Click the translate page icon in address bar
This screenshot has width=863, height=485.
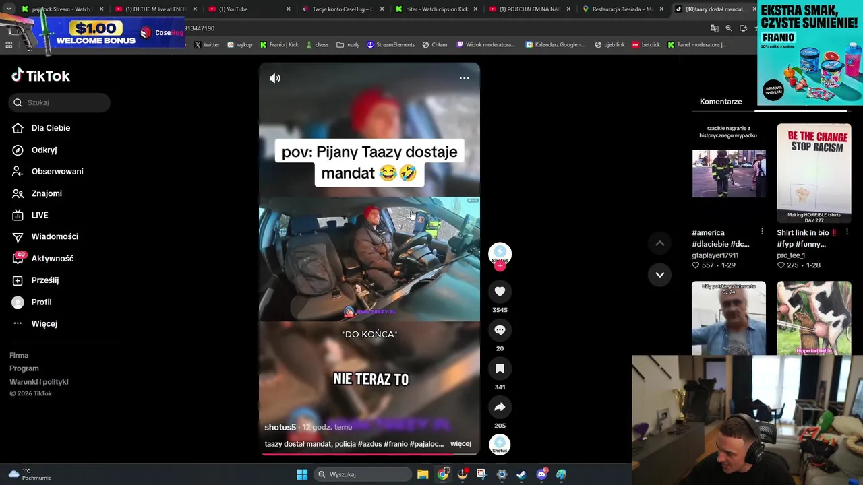click(x=714, y=28)
